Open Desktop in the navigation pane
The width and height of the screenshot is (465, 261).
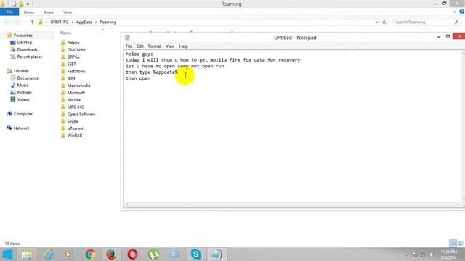point(24,42)
